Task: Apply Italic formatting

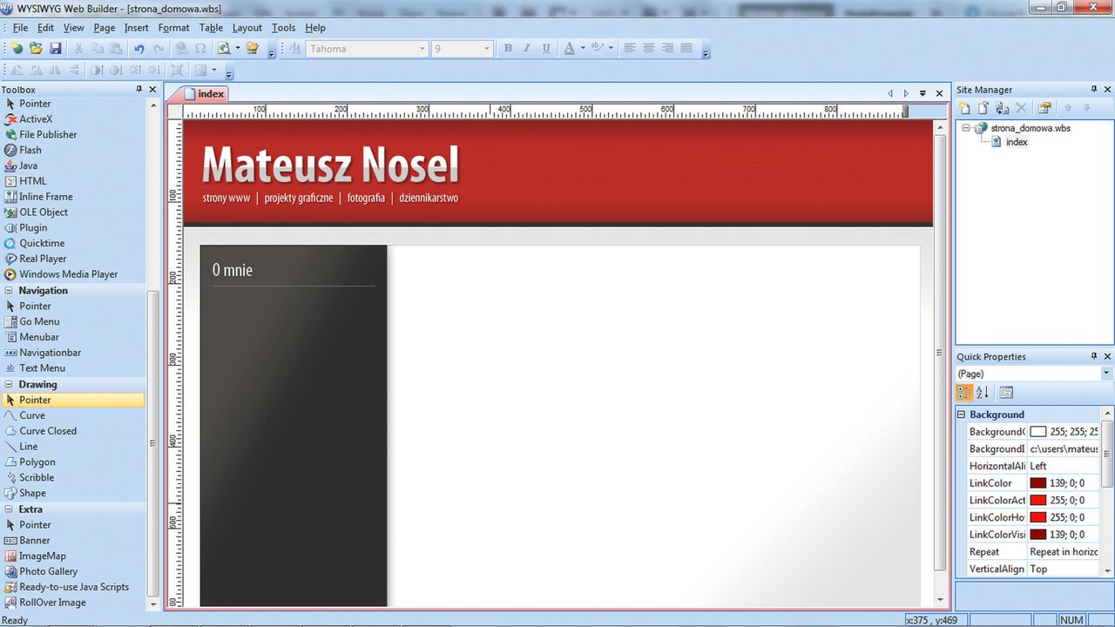Action: 527,49
